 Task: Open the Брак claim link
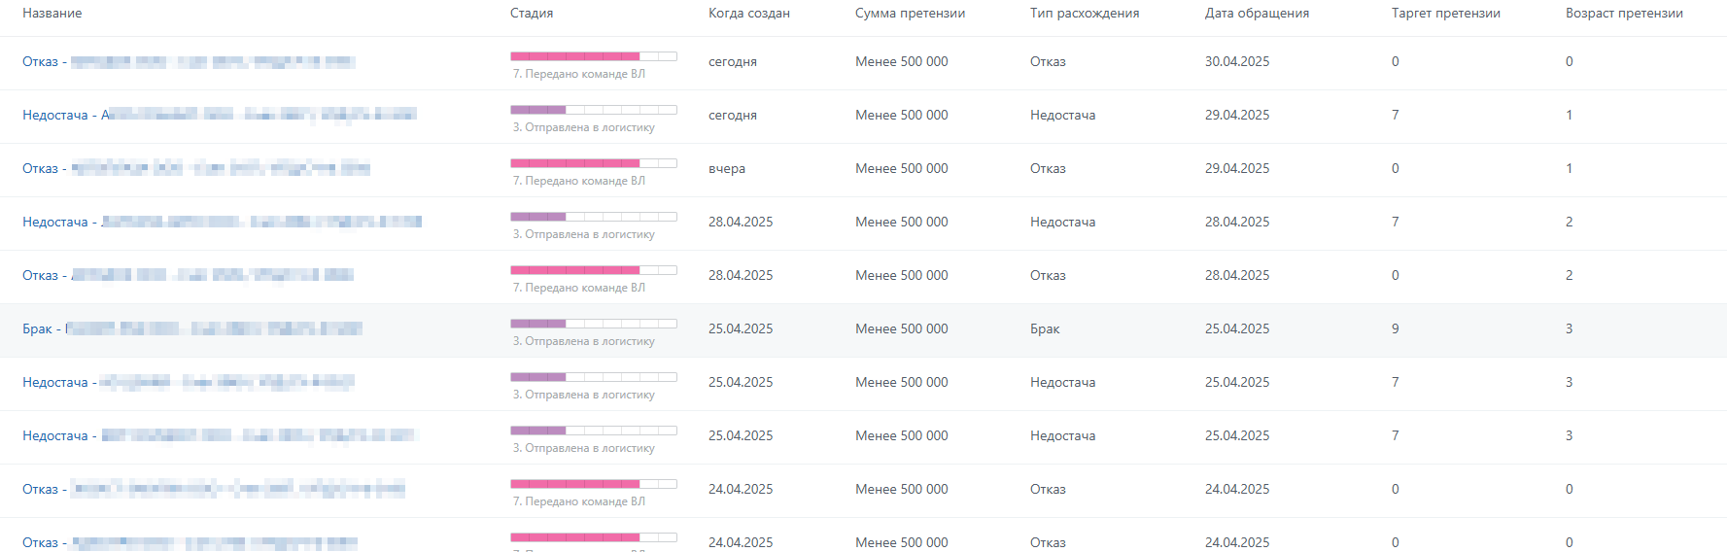point(192,328)
